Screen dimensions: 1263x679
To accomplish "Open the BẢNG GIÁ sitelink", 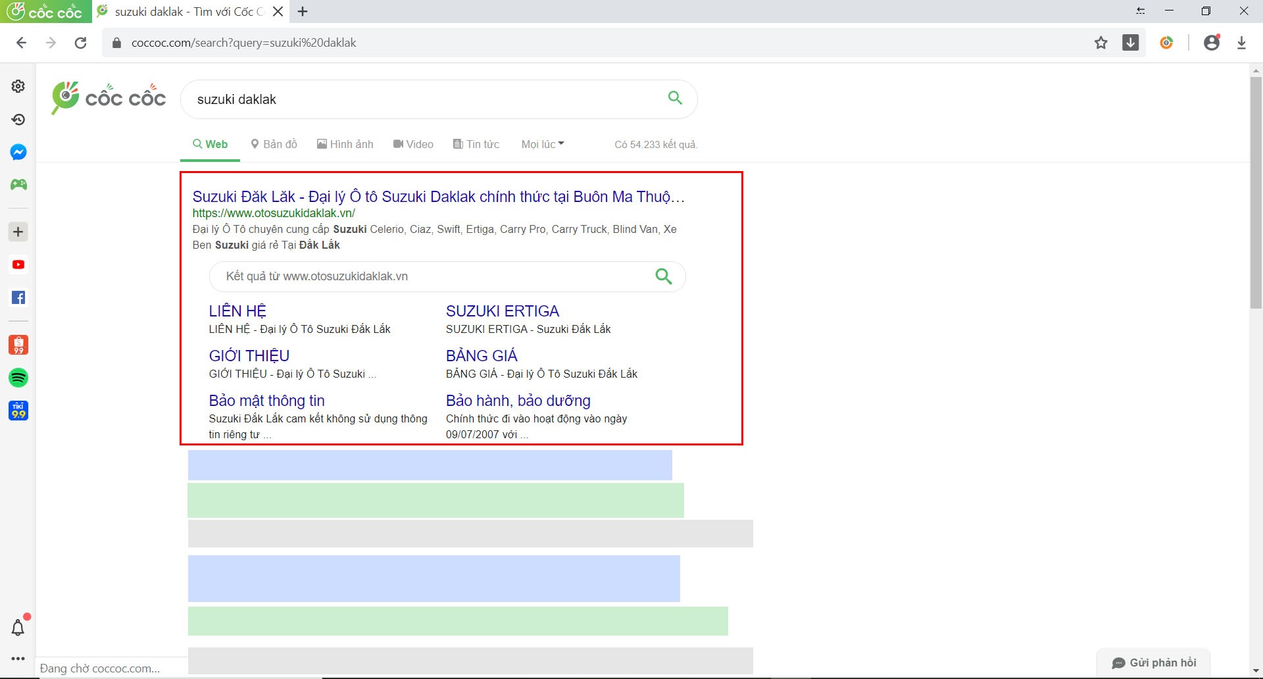I will (482, 356).
